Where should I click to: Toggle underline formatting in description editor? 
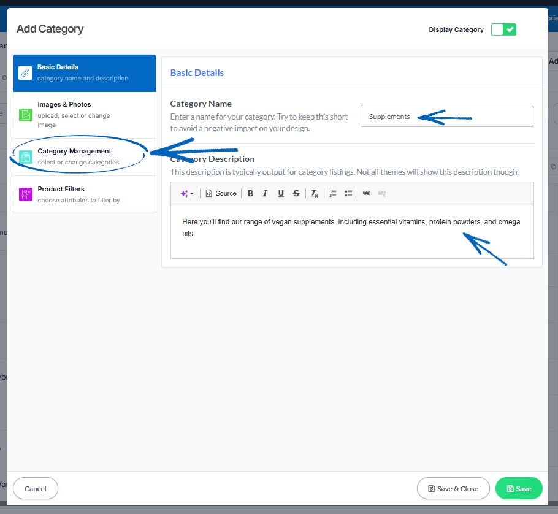tap(281, 193)
